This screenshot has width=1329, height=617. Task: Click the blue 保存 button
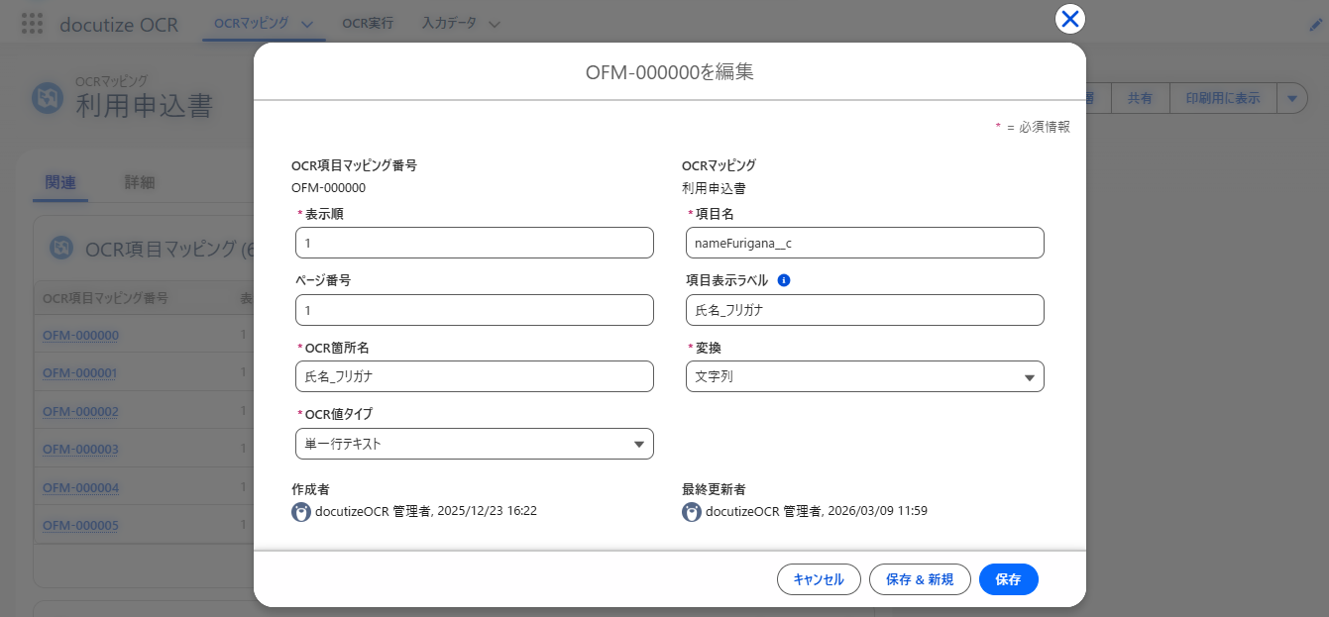click(1008, 579)
